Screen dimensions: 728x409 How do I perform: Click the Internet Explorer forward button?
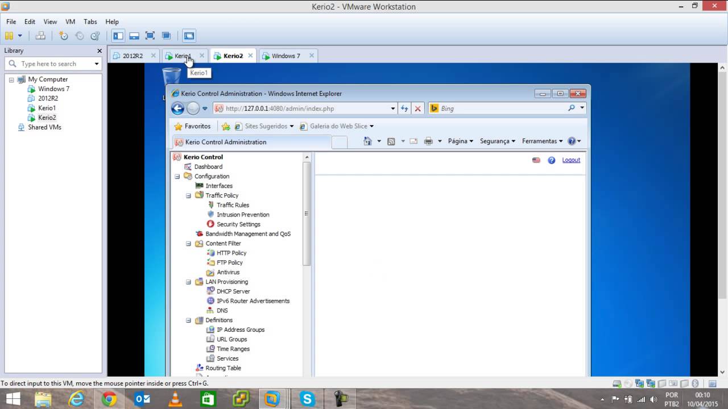[x=193, y=108]
